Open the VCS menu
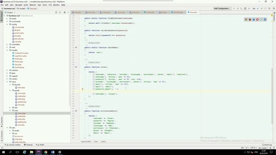This screenshot has height=155, width=276. (50, 5)
